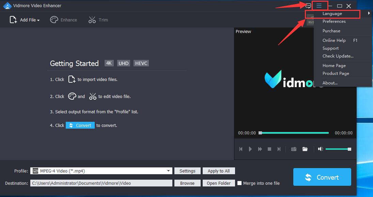
Task: Select Purchase in the menu
Action: [x=331, y=31]
